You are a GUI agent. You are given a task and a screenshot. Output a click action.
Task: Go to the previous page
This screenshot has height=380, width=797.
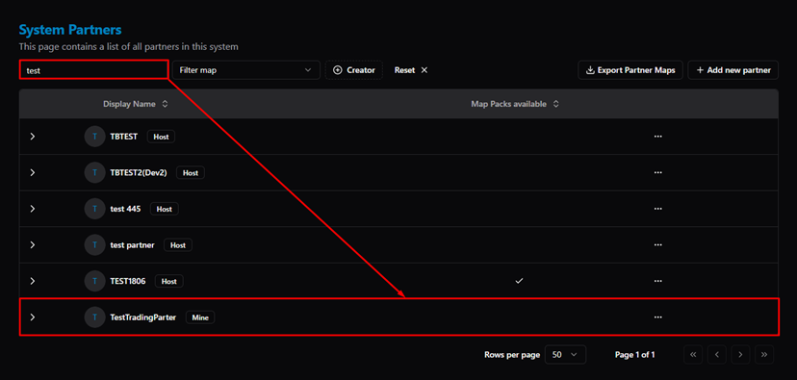[717, 355]
